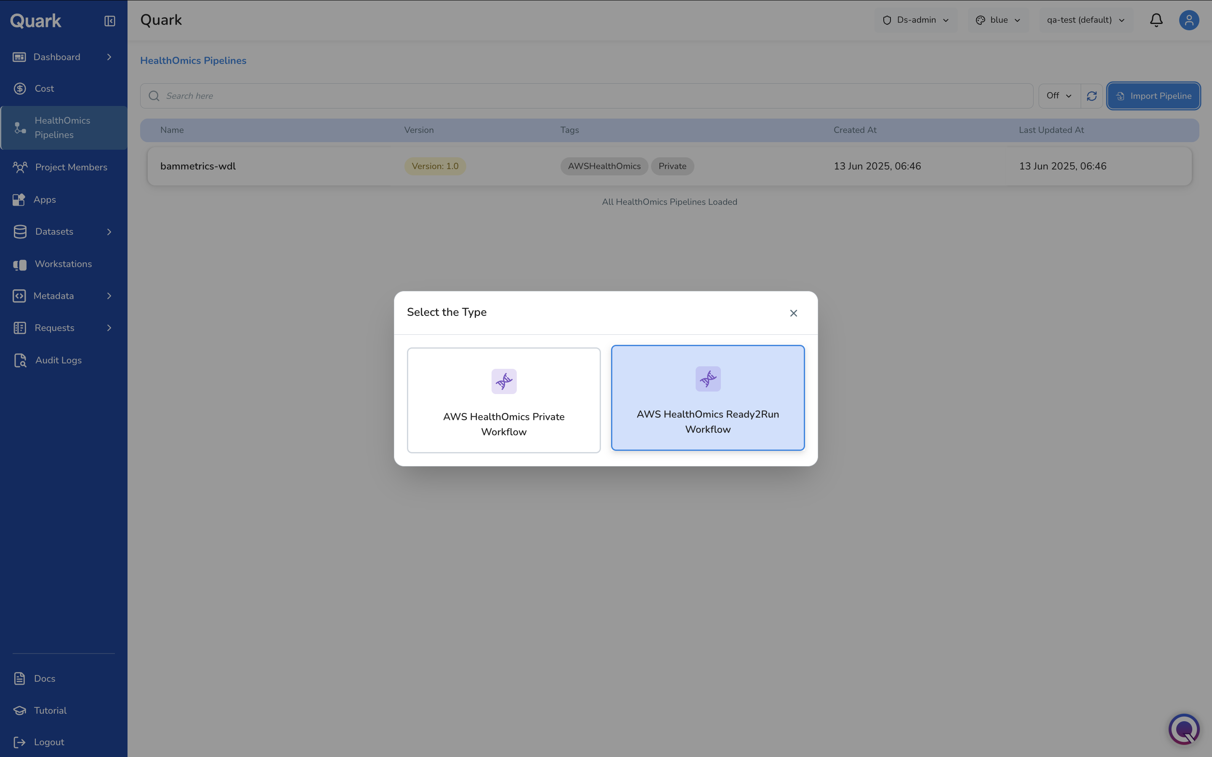
Task: Open the Ds-admin role dropdown
Action: [x=915, y=20]
